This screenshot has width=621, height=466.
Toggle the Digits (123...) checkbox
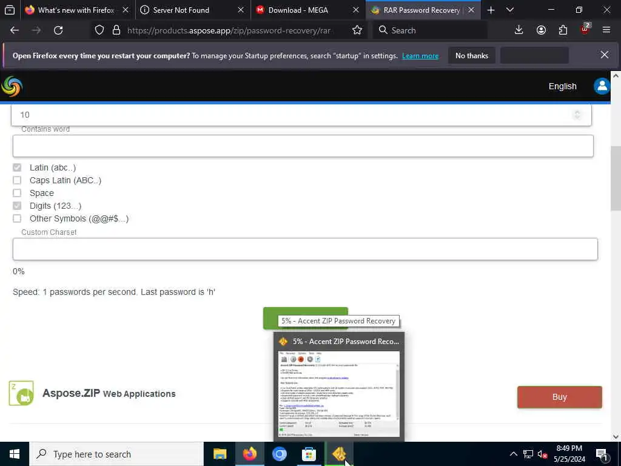[x=17, y=206]
